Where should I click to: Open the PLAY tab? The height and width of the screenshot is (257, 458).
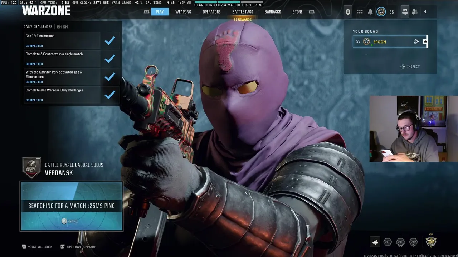click(x=160, y=12)
